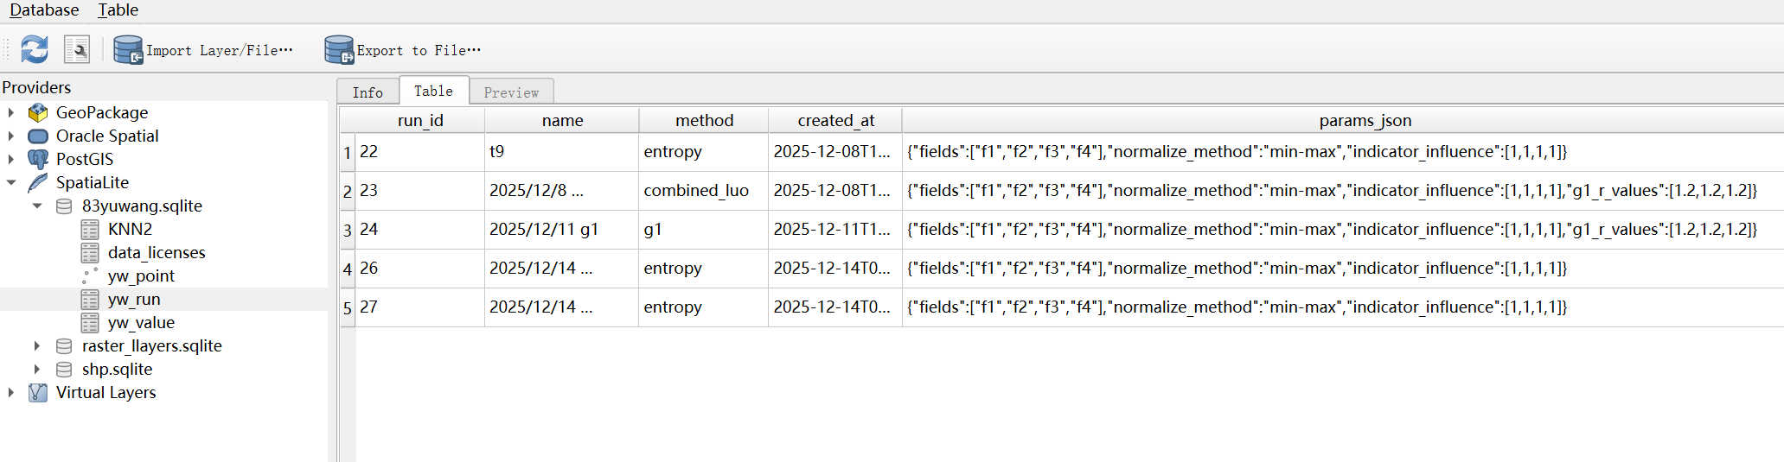This screenshot has height=462, width=1784.
Task: Select the yw_value table in tree
Action: [x=141, y=323]
